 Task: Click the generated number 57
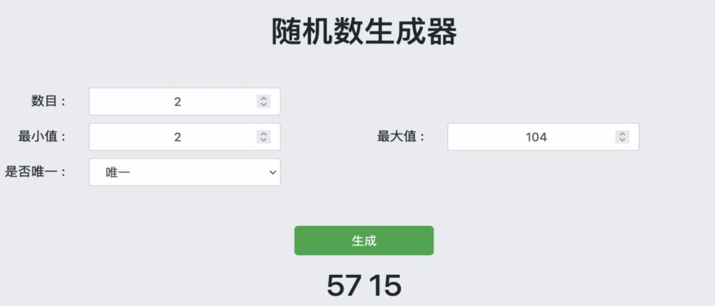point(344,285)
